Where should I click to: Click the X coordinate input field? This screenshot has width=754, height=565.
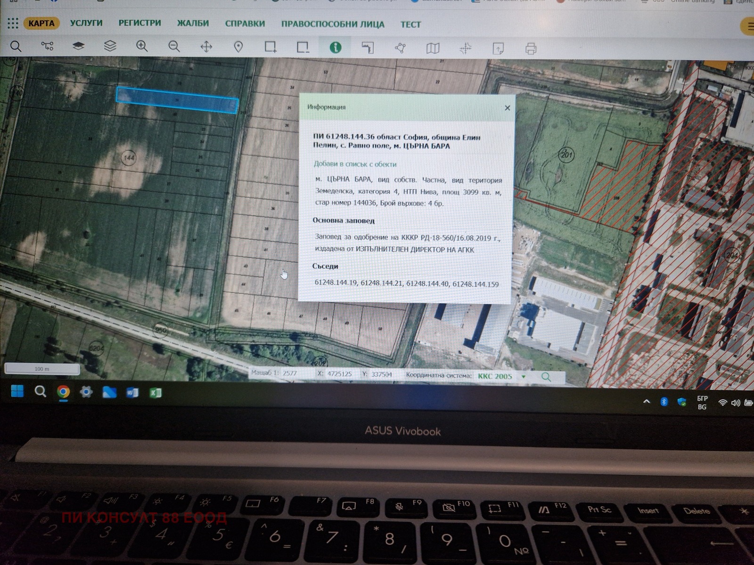pos(340,374)
